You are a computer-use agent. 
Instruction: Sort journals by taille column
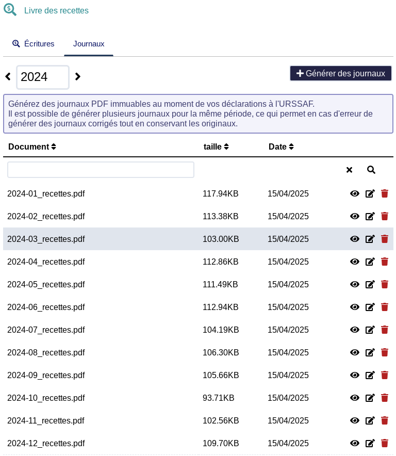pos(216,146)
